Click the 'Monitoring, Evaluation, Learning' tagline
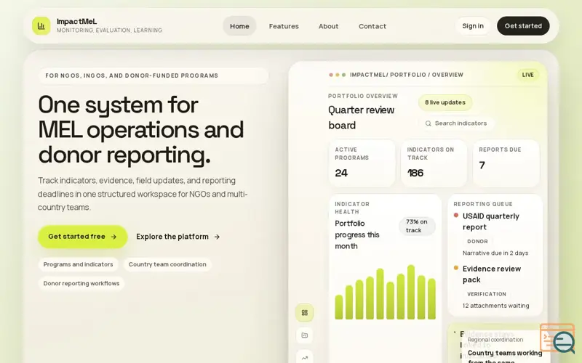Image resolution: width=582 pixels, height=363 pixels. pyautogui.click(x=109, y=30)
